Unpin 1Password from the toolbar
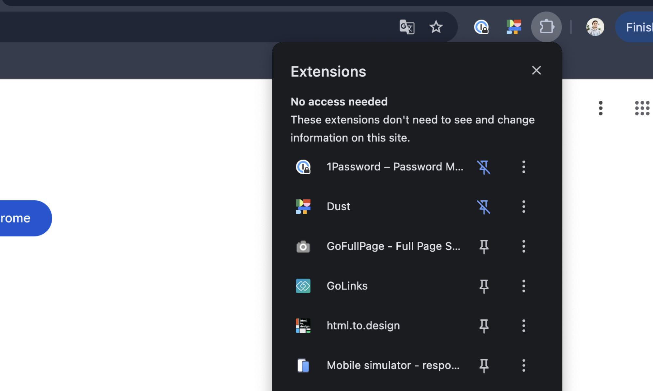This screenshot has height=391, width=653. 484,167
